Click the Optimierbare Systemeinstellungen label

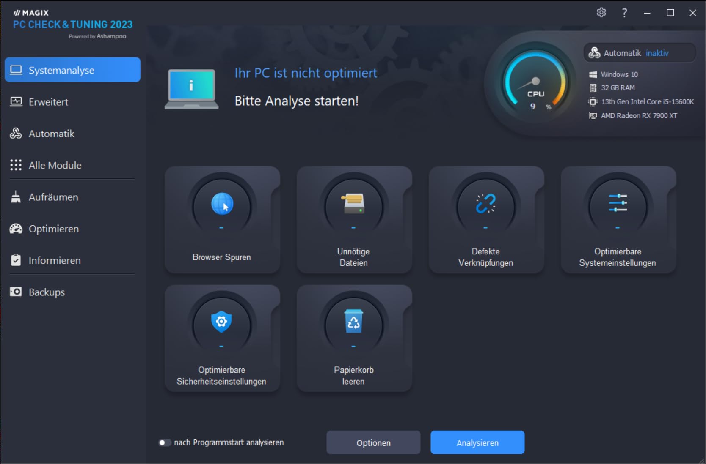tap(618, 257)
